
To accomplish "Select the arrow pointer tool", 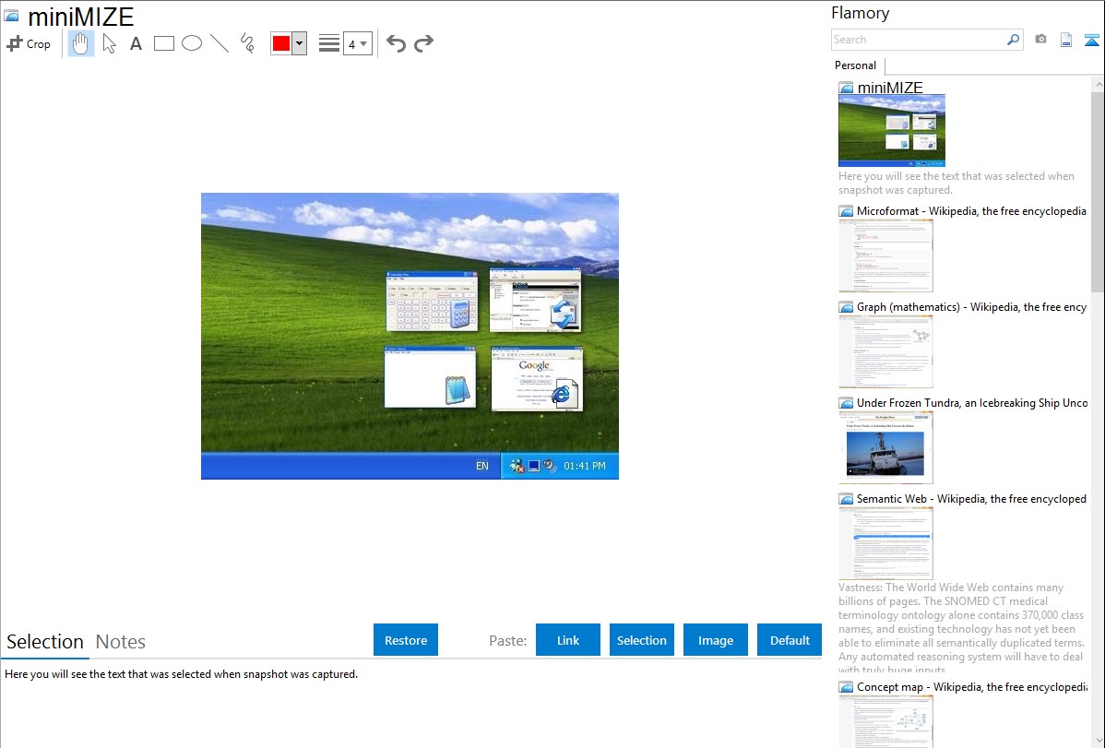I will [x=109, y=43].
